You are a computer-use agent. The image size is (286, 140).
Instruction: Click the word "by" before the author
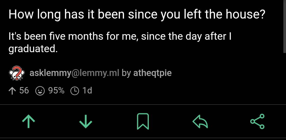pyautogui.click(x=126, y=73)
